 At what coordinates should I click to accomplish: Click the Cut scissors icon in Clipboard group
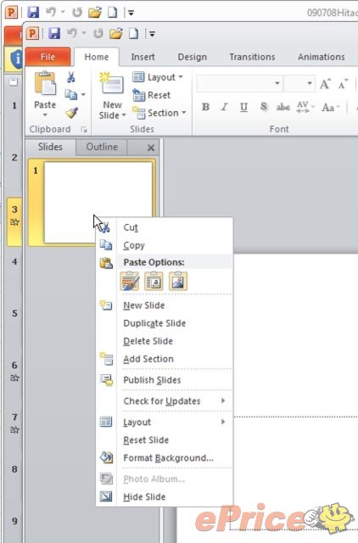[71, 77]
